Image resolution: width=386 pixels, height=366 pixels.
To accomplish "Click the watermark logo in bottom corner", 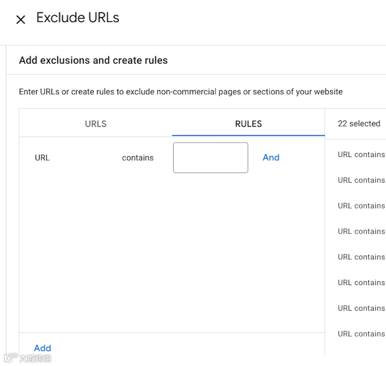I will click(28, 358).
